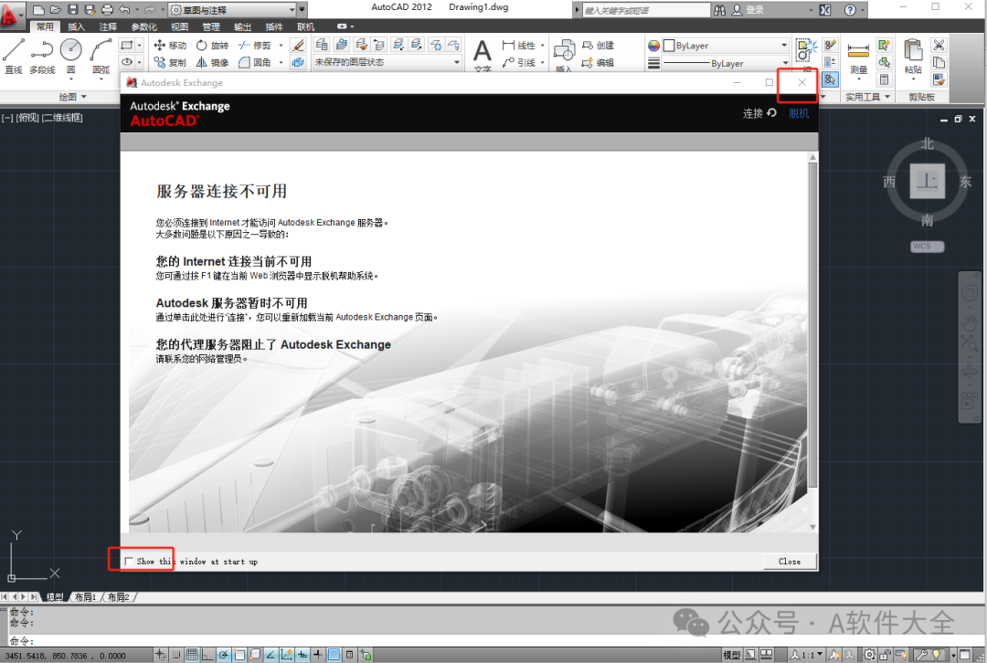
Task: Click the 复制 (Copy) command
Action: 170,62
